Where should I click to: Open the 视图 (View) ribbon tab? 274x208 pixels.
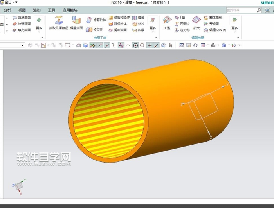tap(22, 10)
